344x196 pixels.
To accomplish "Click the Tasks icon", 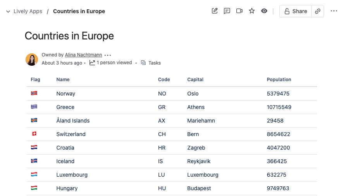I will (143, 63).
